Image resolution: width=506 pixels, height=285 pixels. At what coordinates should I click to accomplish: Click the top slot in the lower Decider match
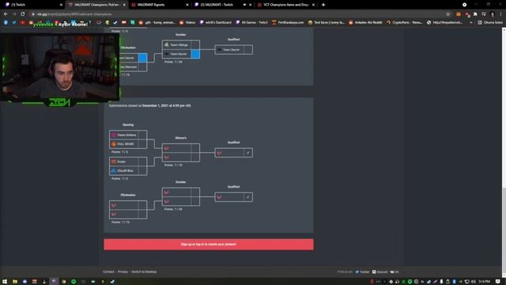pyautogui.click(x=177, y=192)
